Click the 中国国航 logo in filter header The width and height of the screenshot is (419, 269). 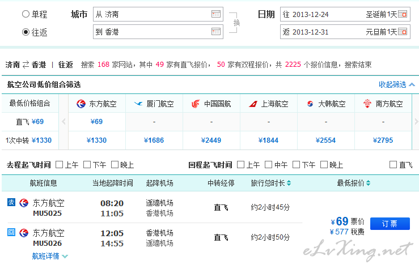coord(196,104)
